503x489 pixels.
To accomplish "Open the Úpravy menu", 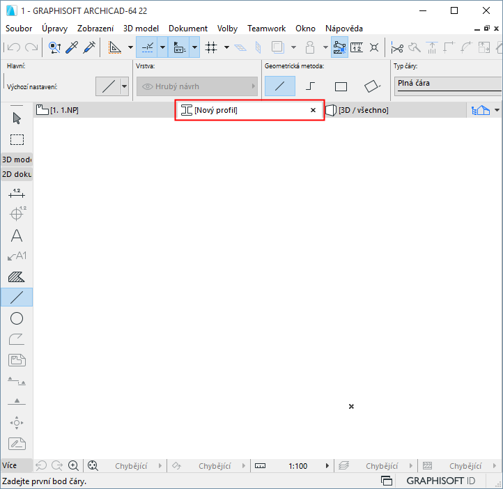I will 54,29.
